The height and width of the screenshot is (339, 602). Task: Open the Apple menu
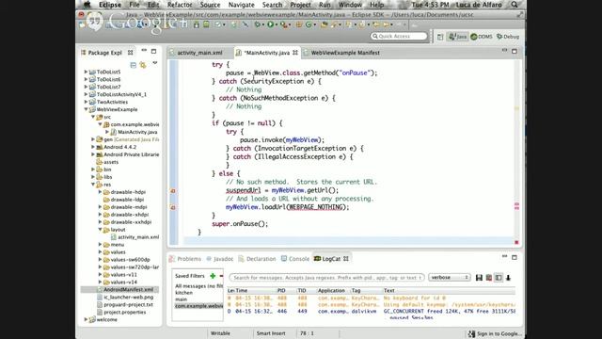(87, 5)
